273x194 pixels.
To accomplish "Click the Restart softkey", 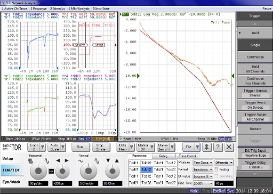I will click(255, 129).
